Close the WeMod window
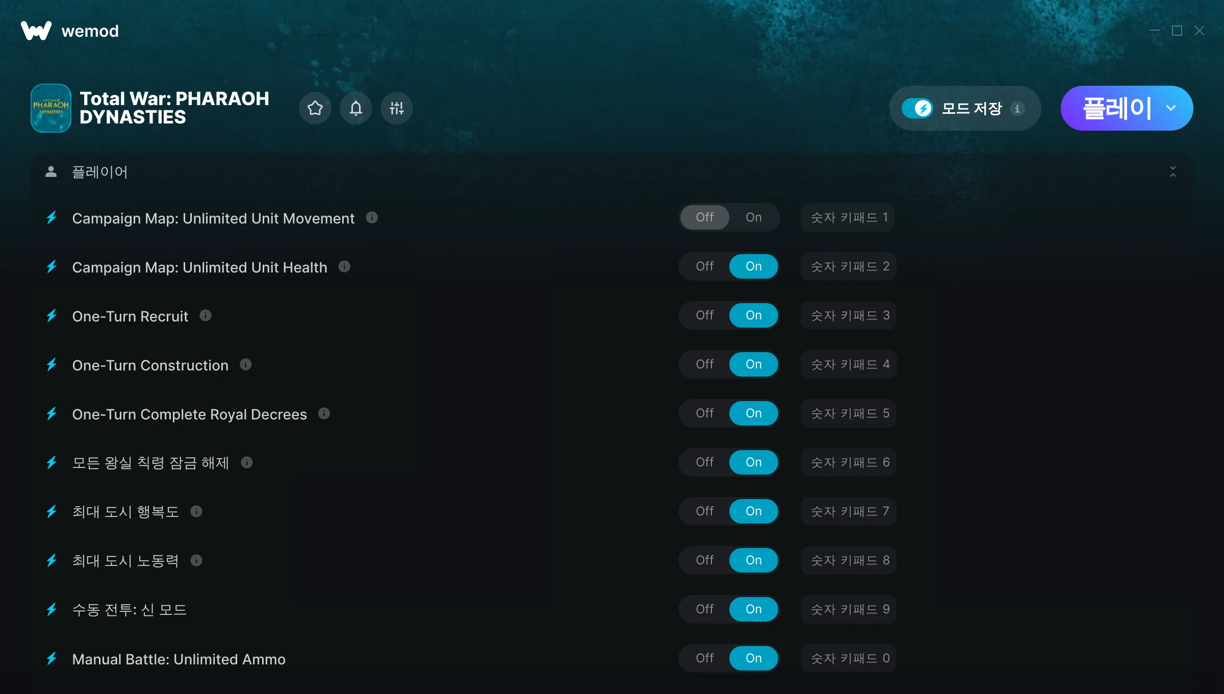Viewport: 1224px width, 694px height. pyautogui.click(x=1200, y=31)
